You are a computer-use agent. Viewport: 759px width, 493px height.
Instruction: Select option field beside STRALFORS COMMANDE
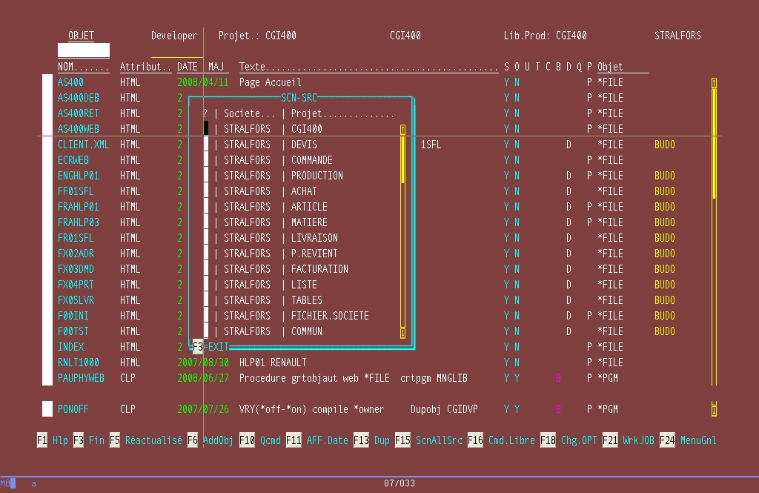(x=206, y=160)
